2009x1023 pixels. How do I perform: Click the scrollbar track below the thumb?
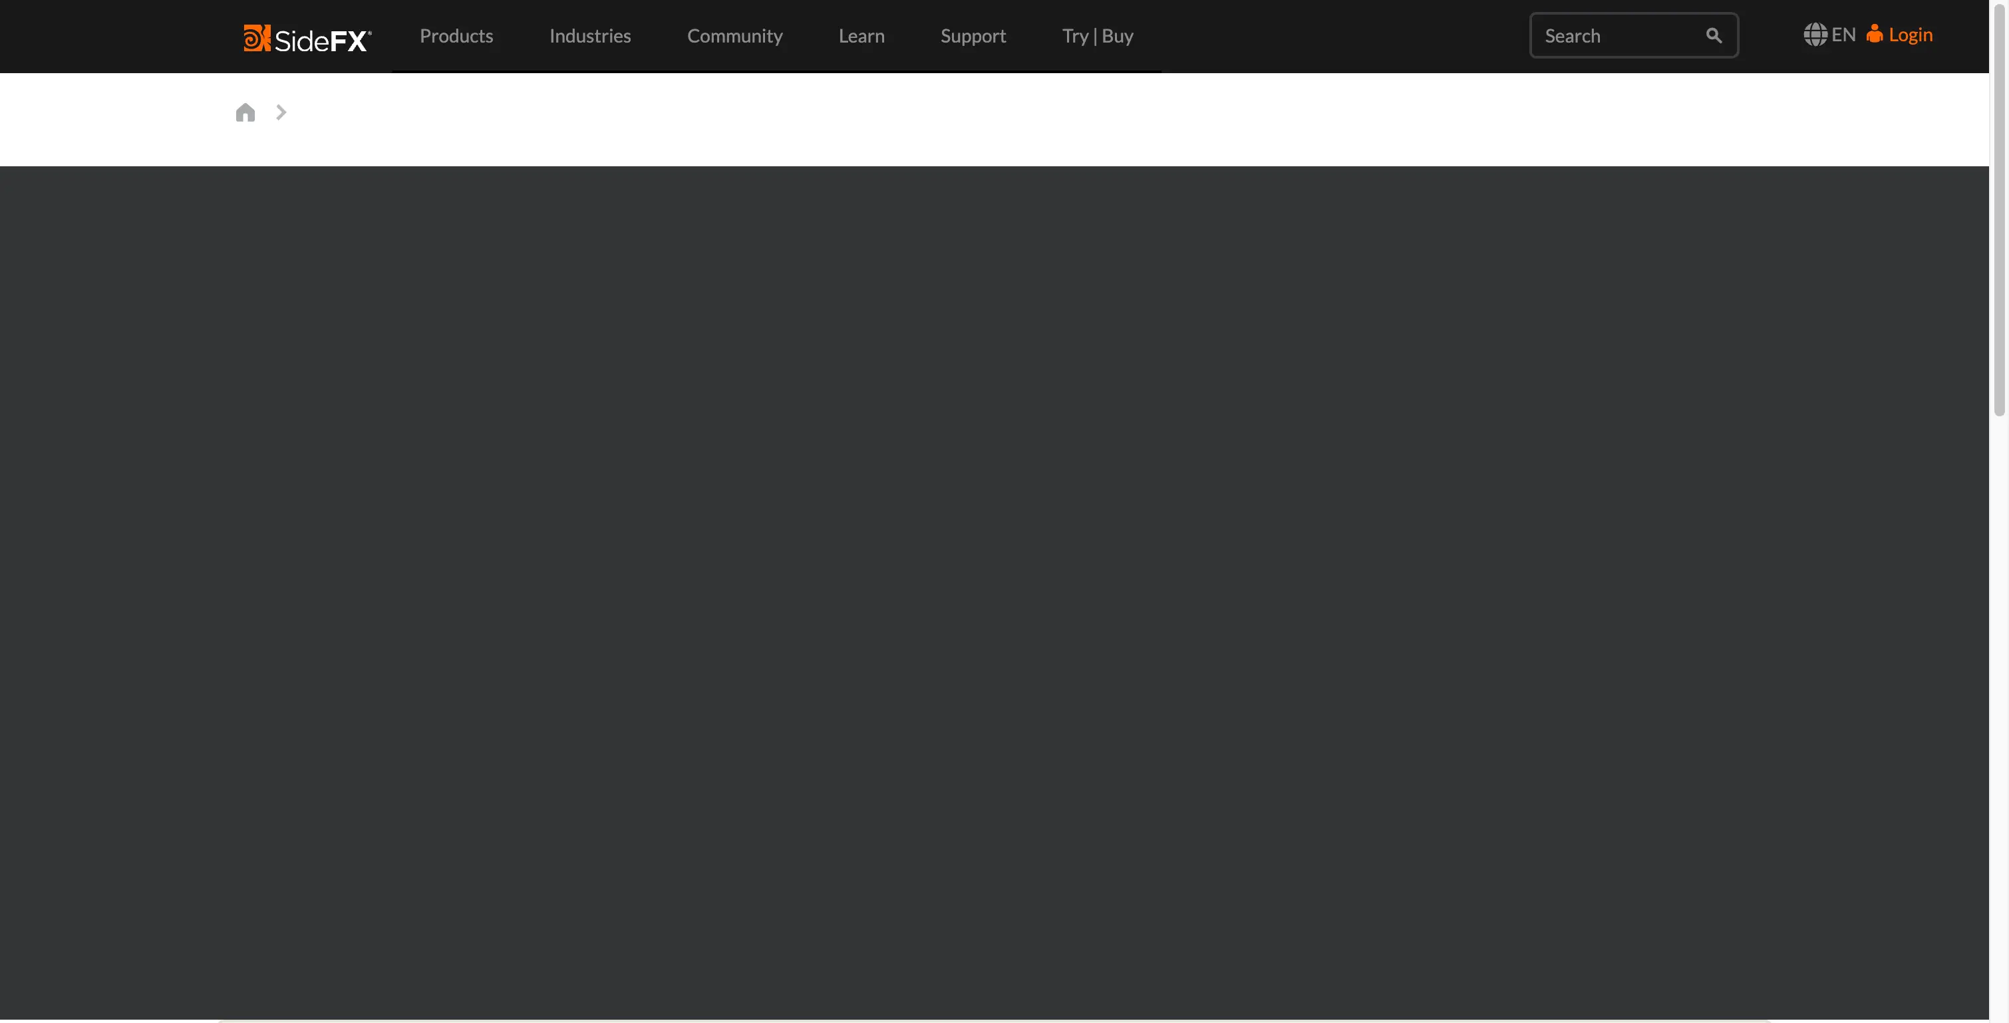1999,702
